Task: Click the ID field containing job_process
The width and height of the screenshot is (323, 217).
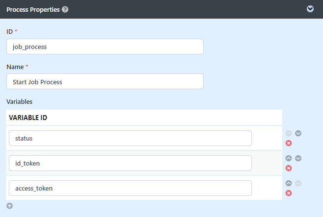Action: pyautogui.click(x=105, y=47)
